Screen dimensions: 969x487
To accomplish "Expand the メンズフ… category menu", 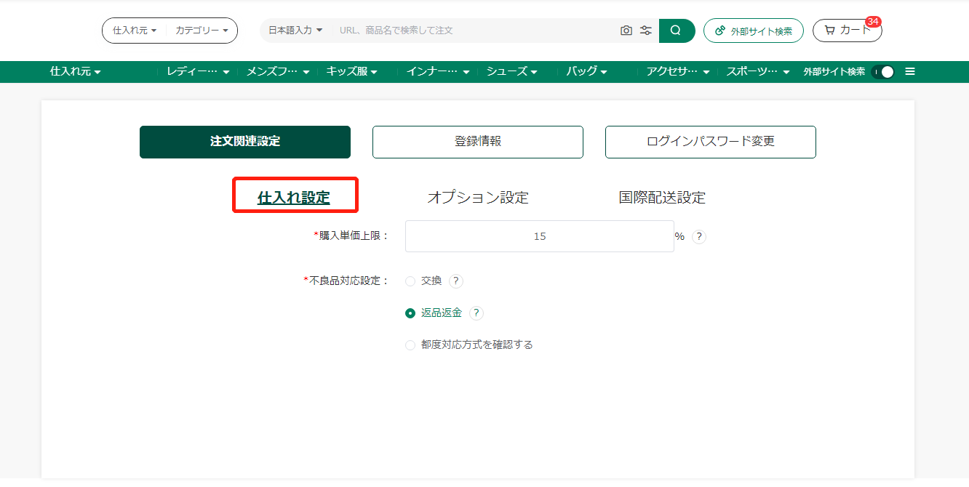I will [278, 72].
